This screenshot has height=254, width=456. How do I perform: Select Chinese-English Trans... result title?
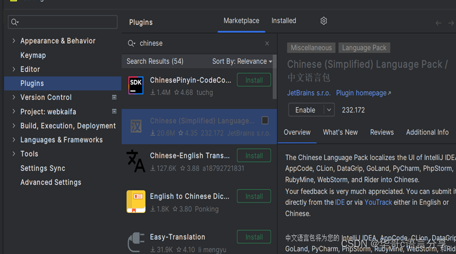(x=190, y=156)
